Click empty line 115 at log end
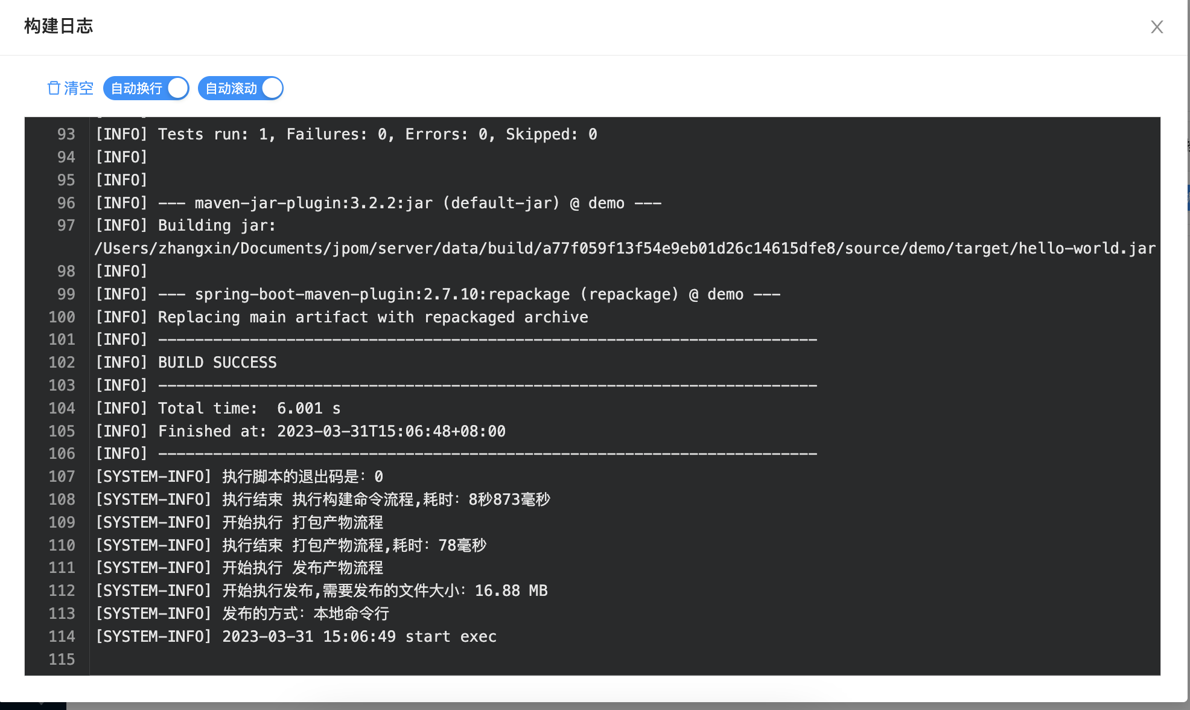 tap(362, 659)
